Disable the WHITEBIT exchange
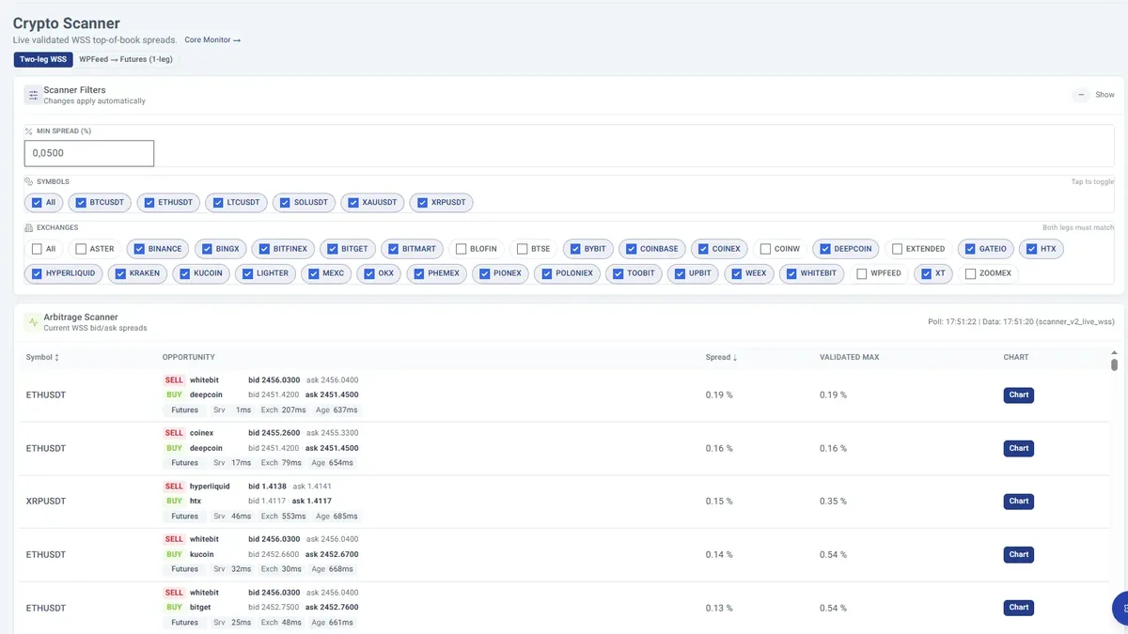Screen dimensions: 1128x634 791,273
